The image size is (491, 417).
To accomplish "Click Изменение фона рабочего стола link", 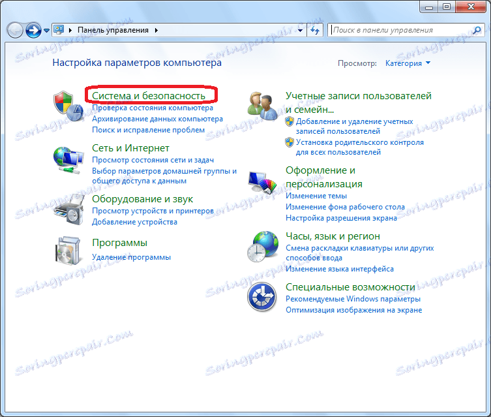I will point(345,207).
